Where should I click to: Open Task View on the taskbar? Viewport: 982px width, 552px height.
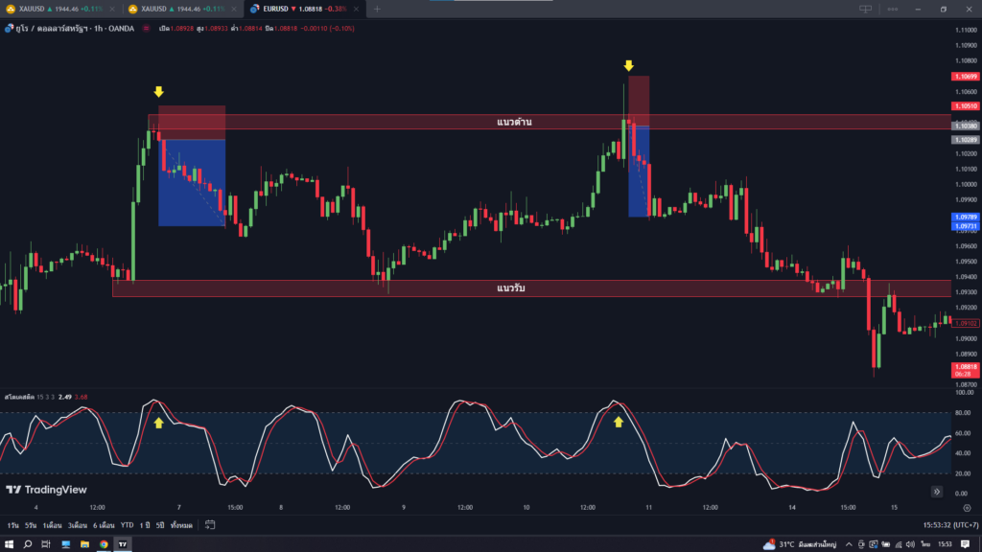pyautogui.click(x=46, y=544)
